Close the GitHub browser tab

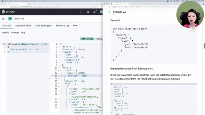[128, 4]
